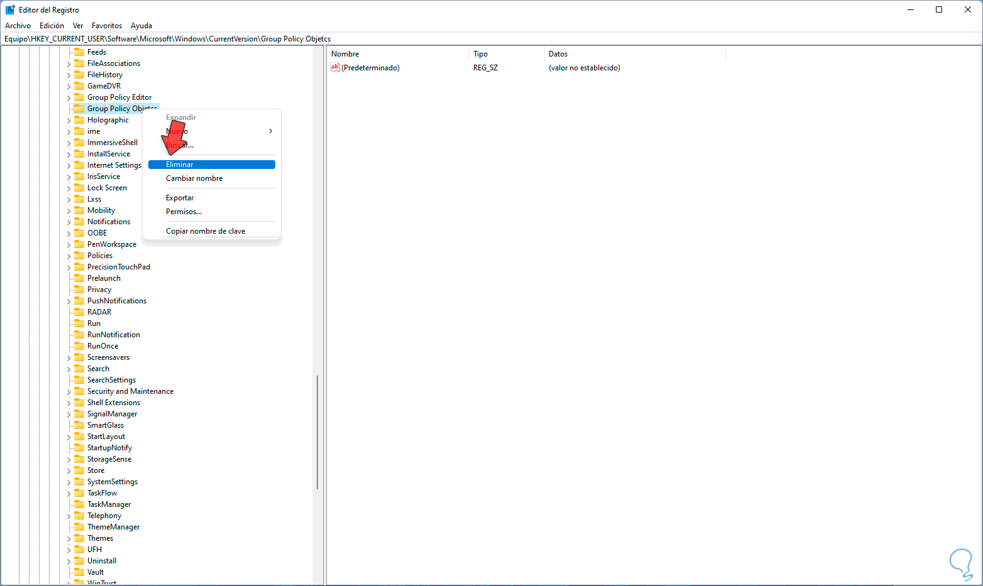Open the Nuevo submenu arrow

(270, 131)
